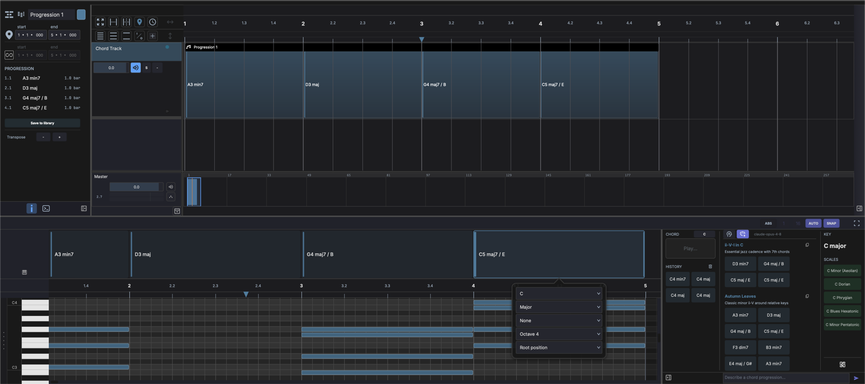Select the D3 maj row in Progression list
865x384 pixels.
click(x=42, y=88)
